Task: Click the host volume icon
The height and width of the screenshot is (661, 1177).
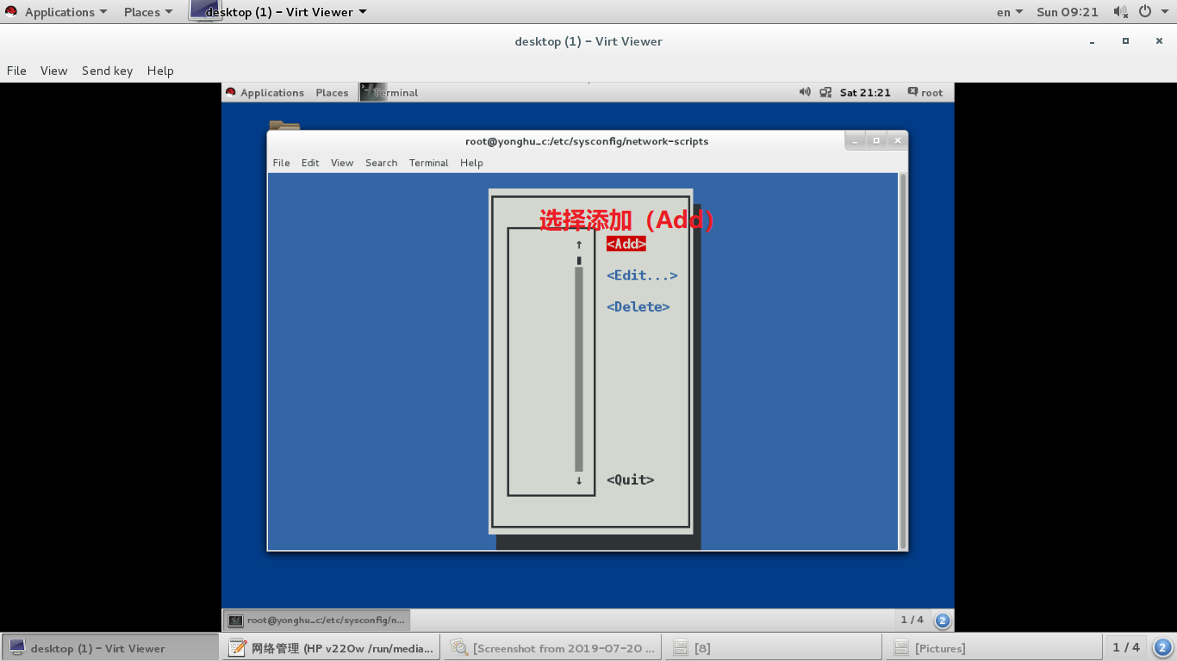Action: pos(1120,12)
